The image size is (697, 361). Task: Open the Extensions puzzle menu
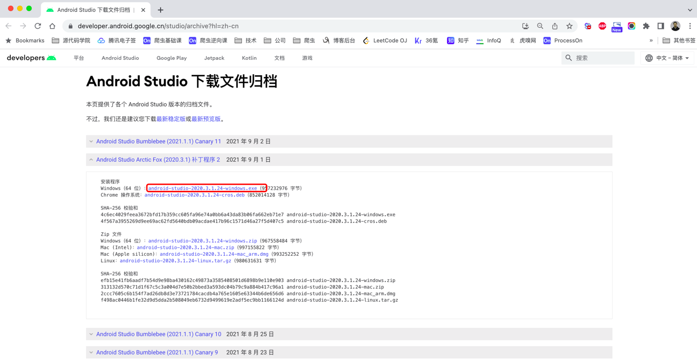pos(646,26)
